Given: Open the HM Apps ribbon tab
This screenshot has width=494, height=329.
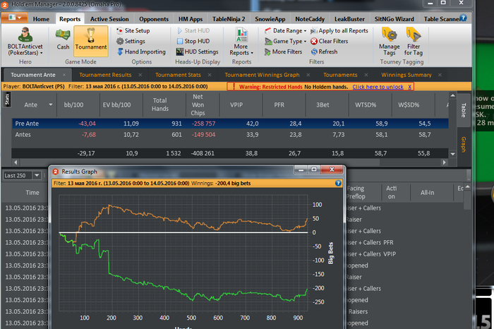Looking at the screenshot, I should 191,19.
